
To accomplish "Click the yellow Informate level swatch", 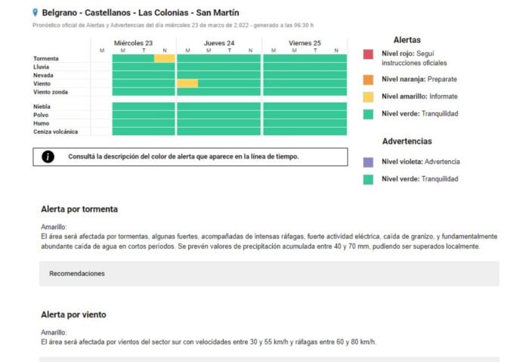I will [x=367, y=96].
